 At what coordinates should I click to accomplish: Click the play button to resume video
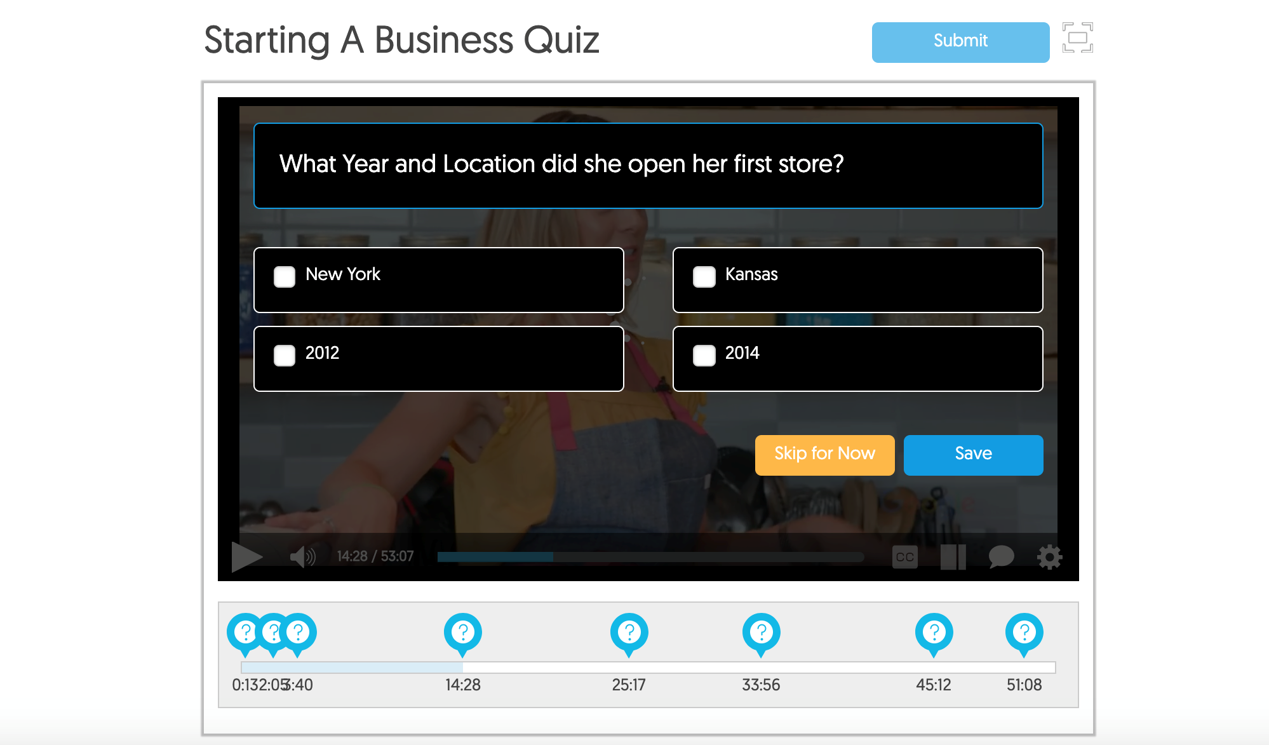click(x=248, y=555)
